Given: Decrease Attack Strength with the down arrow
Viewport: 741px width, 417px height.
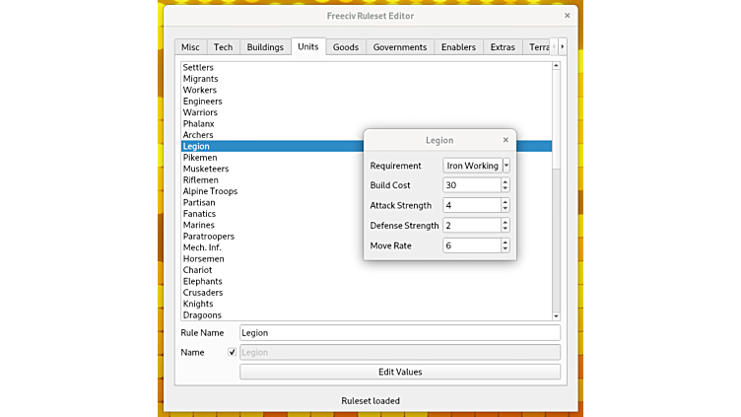Looking at the screenshot, I should (505, 209).
